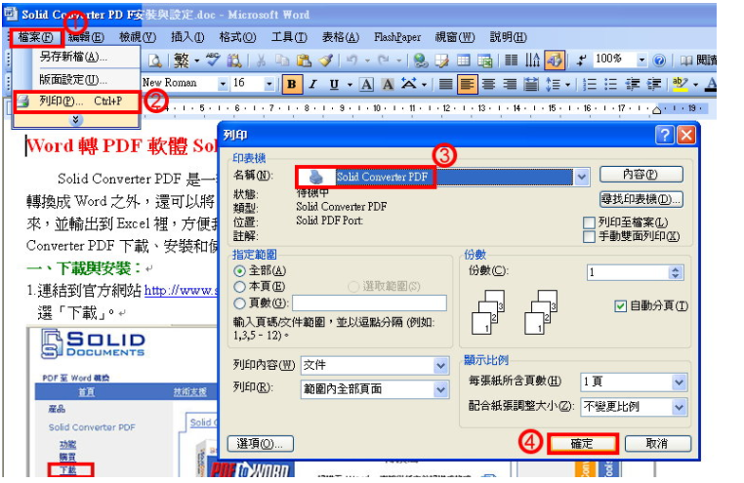Run the ABC spelling check icon
744x483 pixels.
tap(213, 60)
